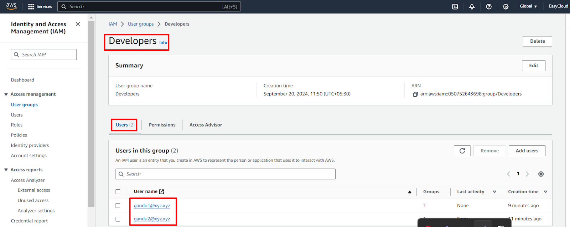Open Unused access in the sidebar
The height and width of the screenshot is (227, 570).
click(33, 200)
